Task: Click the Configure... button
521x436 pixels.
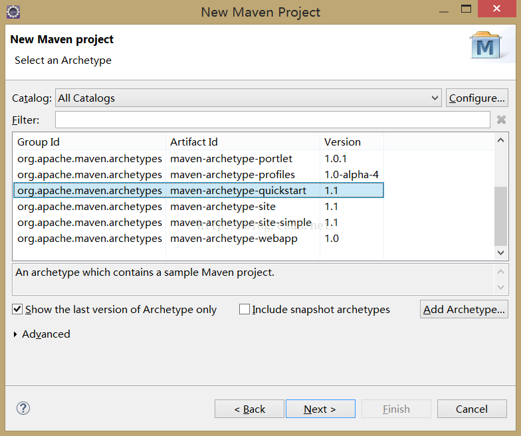Action: [x=477, y=98]
